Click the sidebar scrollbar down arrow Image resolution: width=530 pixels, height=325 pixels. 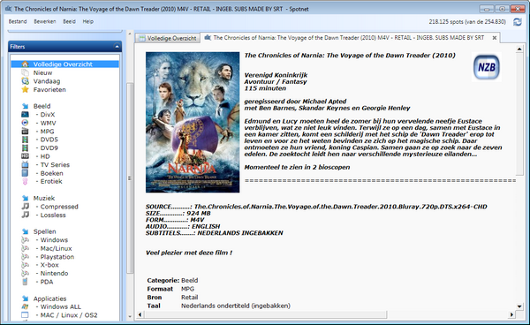click(130, 317)
